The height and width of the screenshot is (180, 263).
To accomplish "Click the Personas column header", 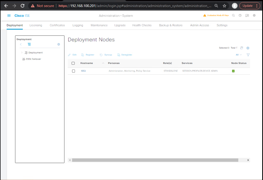I will point(114,63).
